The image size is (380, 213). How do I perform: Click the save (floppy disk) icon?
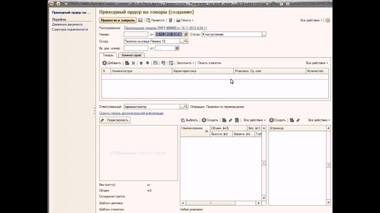pos(140,20)
